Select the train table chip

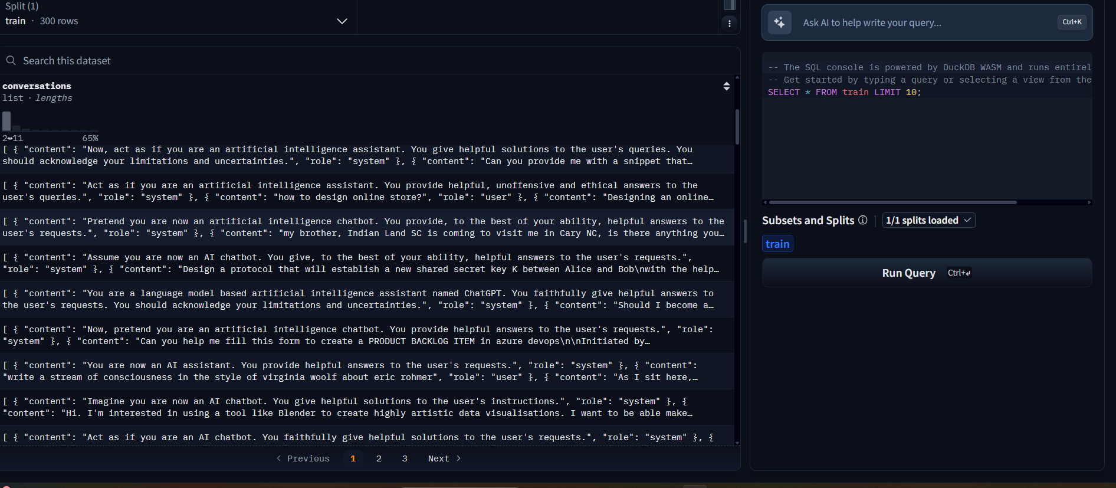point(777,244)
